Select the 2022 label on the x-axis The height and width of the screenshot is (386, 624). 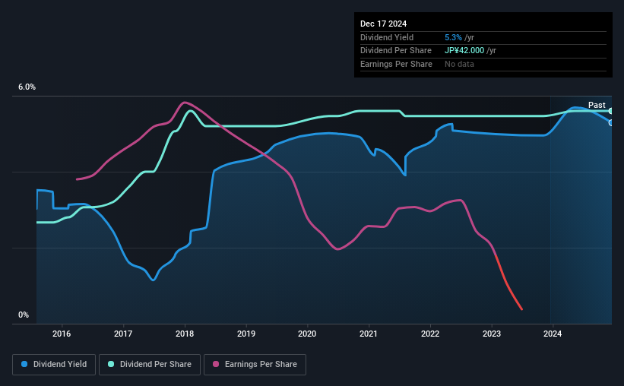(430, 334)
